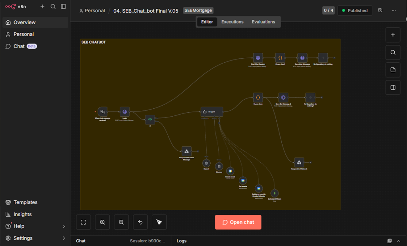Screen dimensions: 407x246
Task: Click the tidy up workflow broom icon
Action: (x=159, y=222)
